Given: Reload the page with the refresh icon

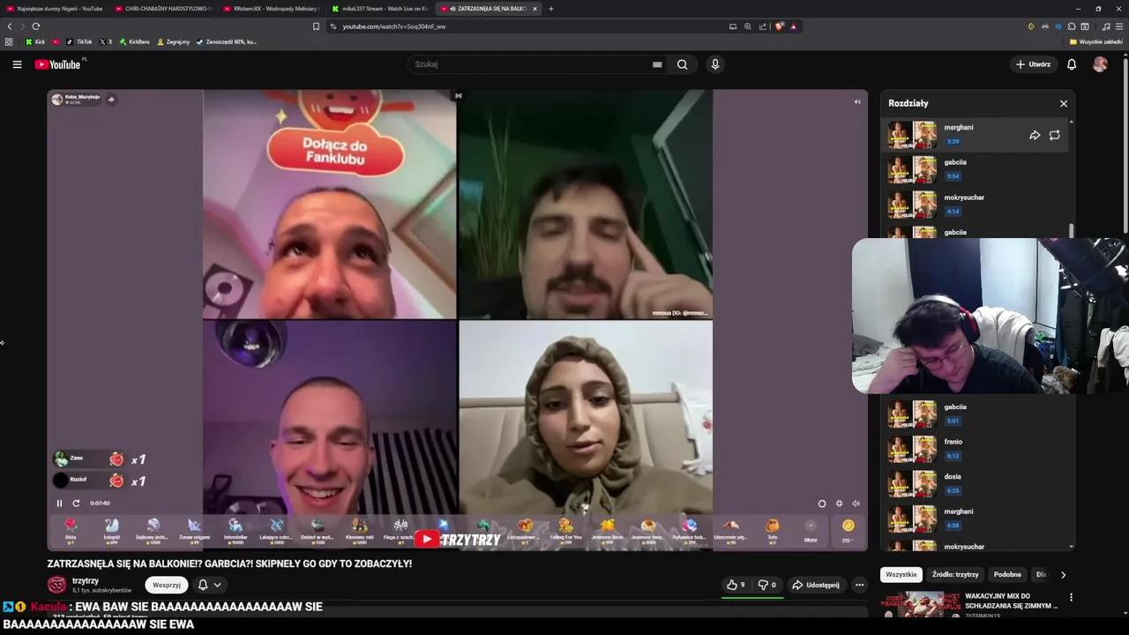Looking at the screenshot, I should pos(36,26).
